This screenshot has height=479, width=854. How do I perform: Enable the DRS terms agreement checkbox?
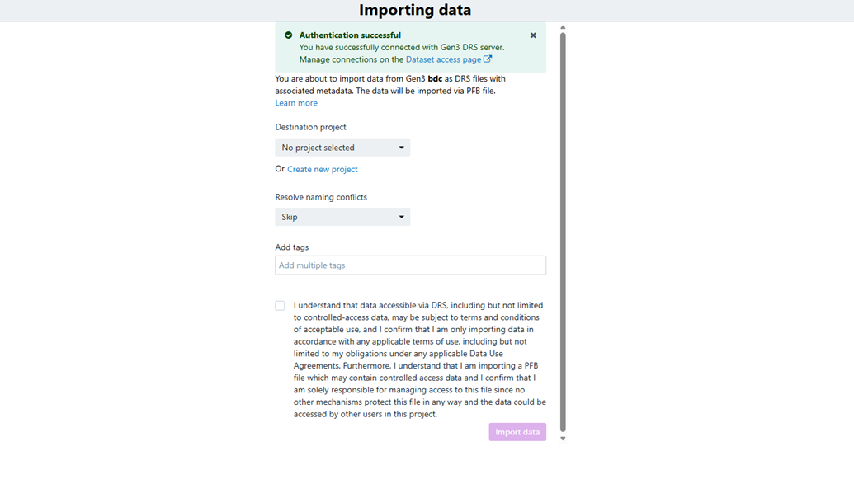click(280, 305)
